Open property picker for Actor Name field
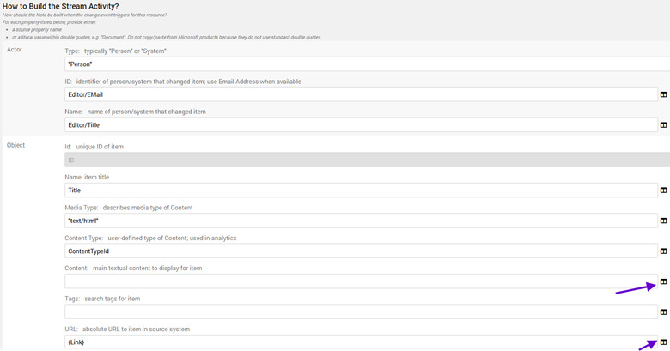The image size is (670, 351). coord(663,125)
